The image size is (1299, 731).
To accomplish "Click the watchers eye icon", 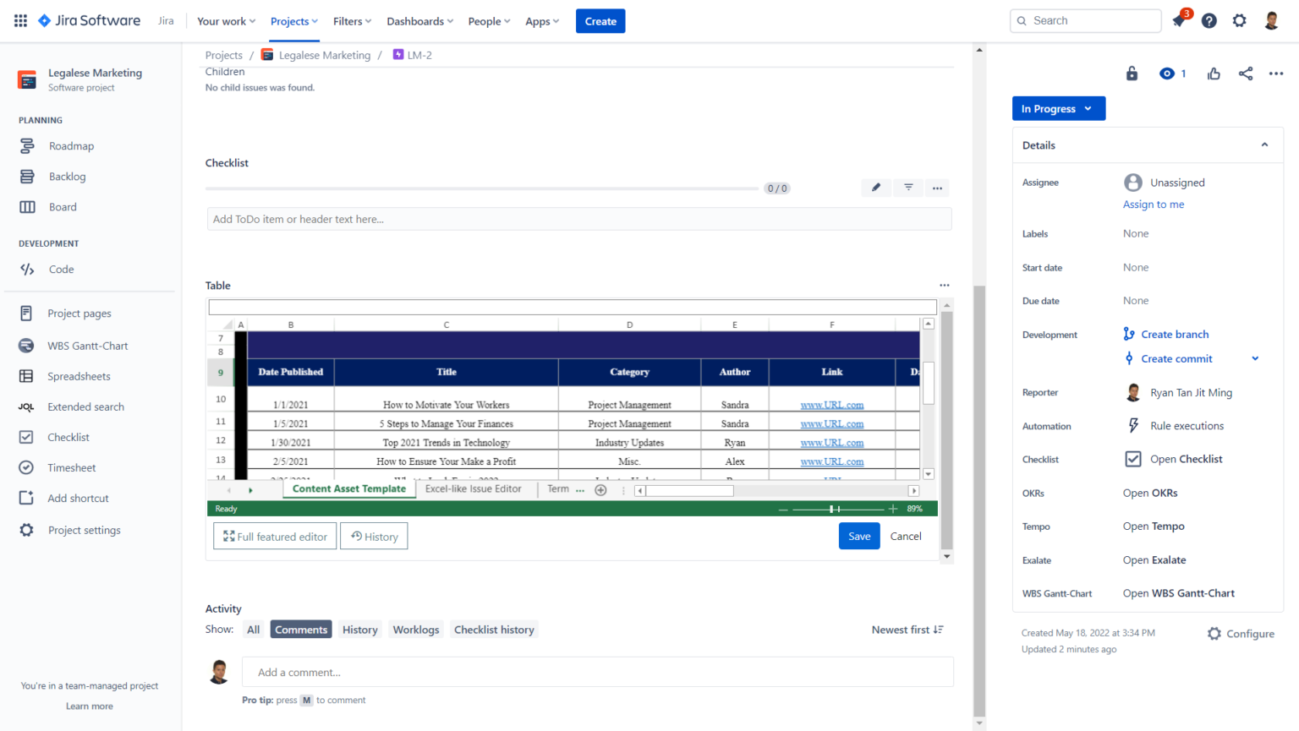I will pyautogui.click(x=1166, y=74).
